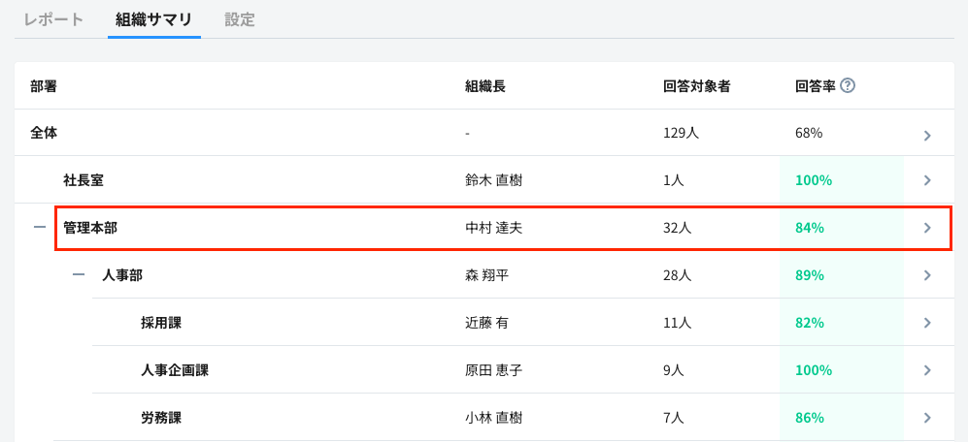Screen dimensions: 968x442
Task: Open details arrow for 採用課 row
Action: 927,323
